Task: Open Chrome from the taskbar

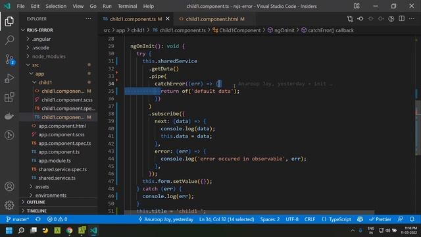Action: coord(70,230)
